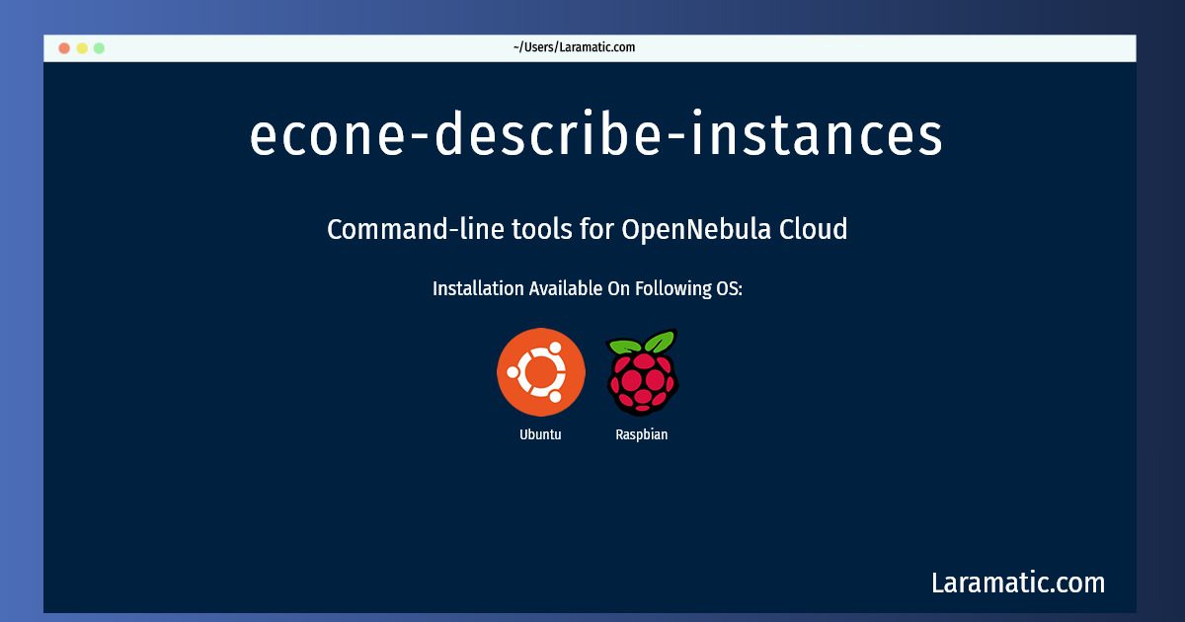Select the Raspbian text label

click(642, 434)
